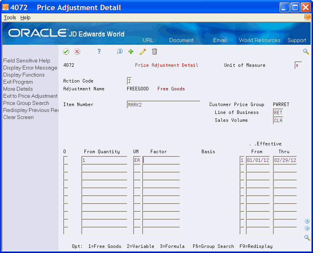Open the Help menu
The height and width of the screenshot is (253, 313).
[x=26, y=18]
